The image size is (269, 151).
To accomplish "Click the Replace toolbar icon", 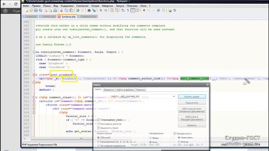I will 94,10.
